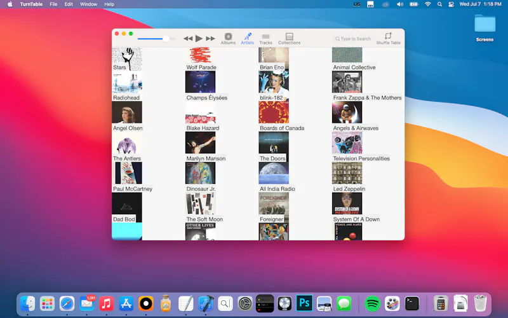The width and height of the screenshot is (508, 318).
Task: Open the Music app in dock
Action: point(106,304)
